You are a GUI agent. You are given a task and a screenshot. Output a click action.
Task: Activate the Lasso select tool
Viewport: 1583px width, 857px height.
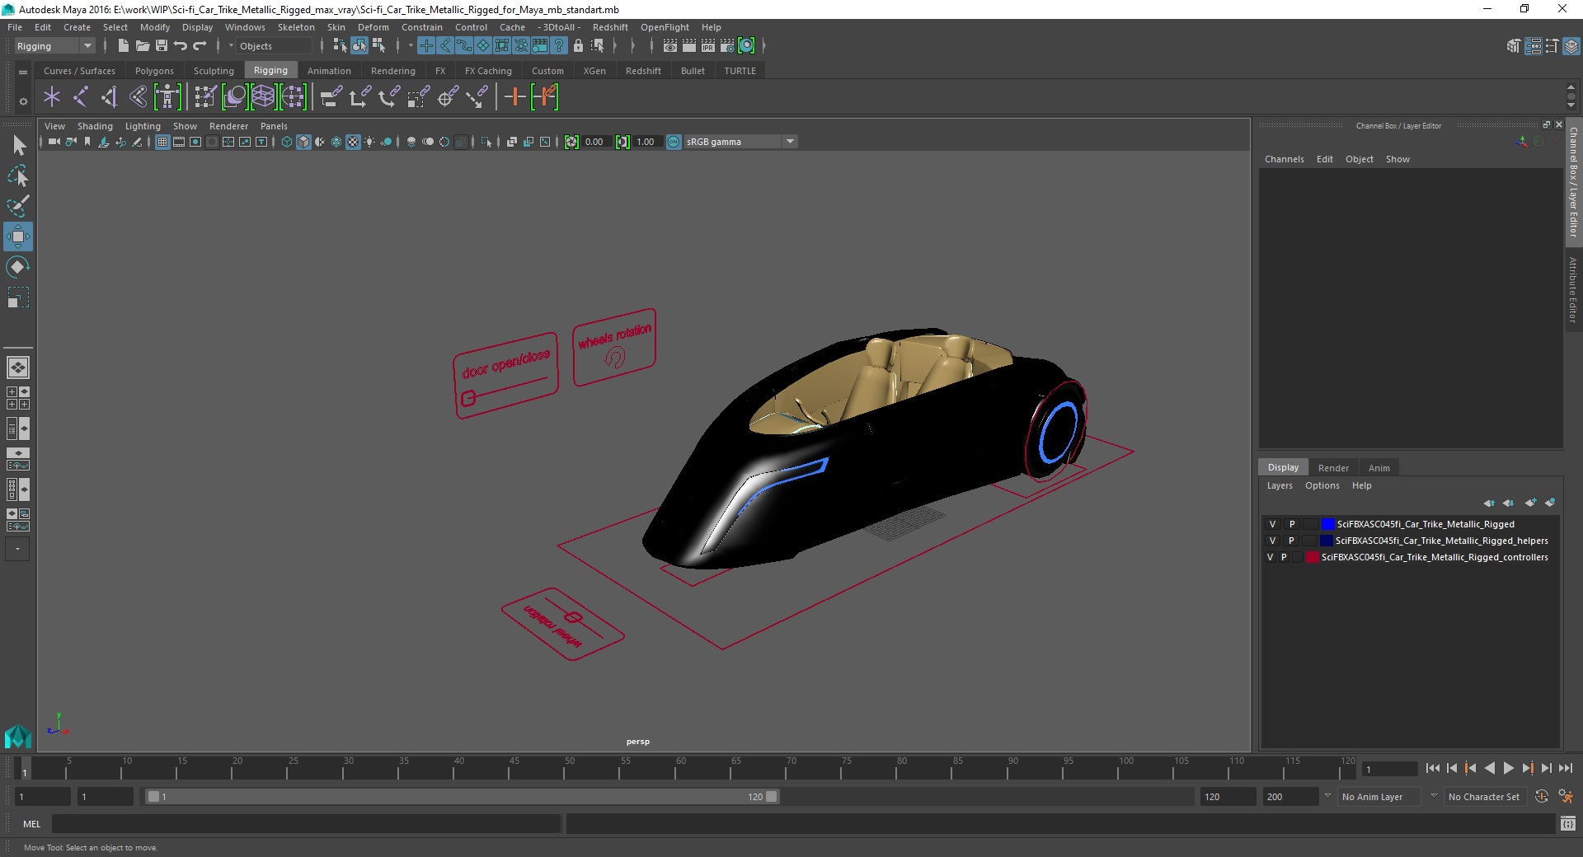coord(18,176)
